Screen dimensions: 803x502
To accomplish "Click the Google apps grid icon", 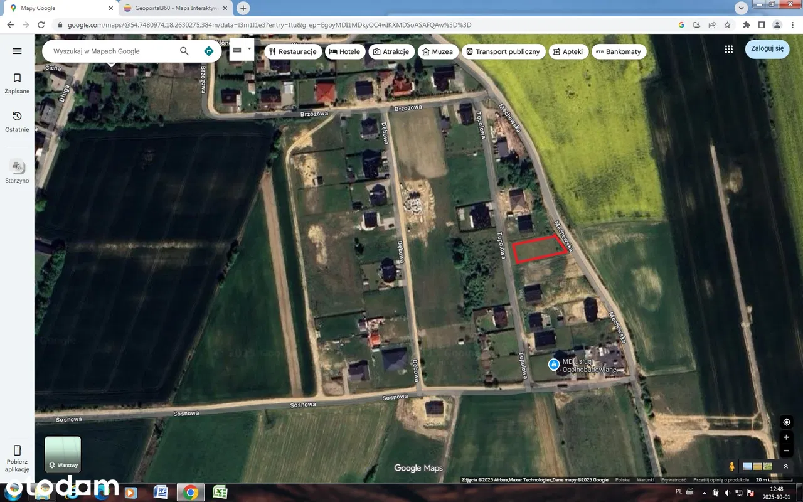I will [728, 49].
